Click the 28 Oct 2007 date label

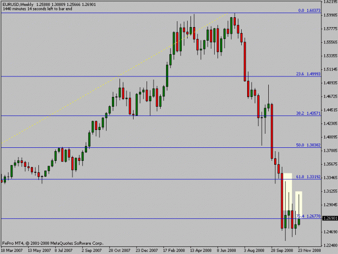[120, 251]
